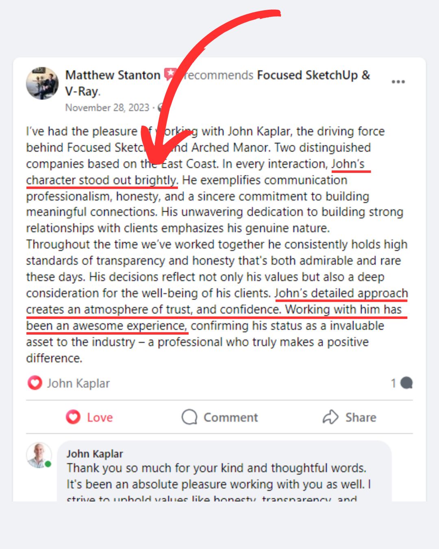
Task: Click the privacy globe icon beside the date
Action: point(161,108)
